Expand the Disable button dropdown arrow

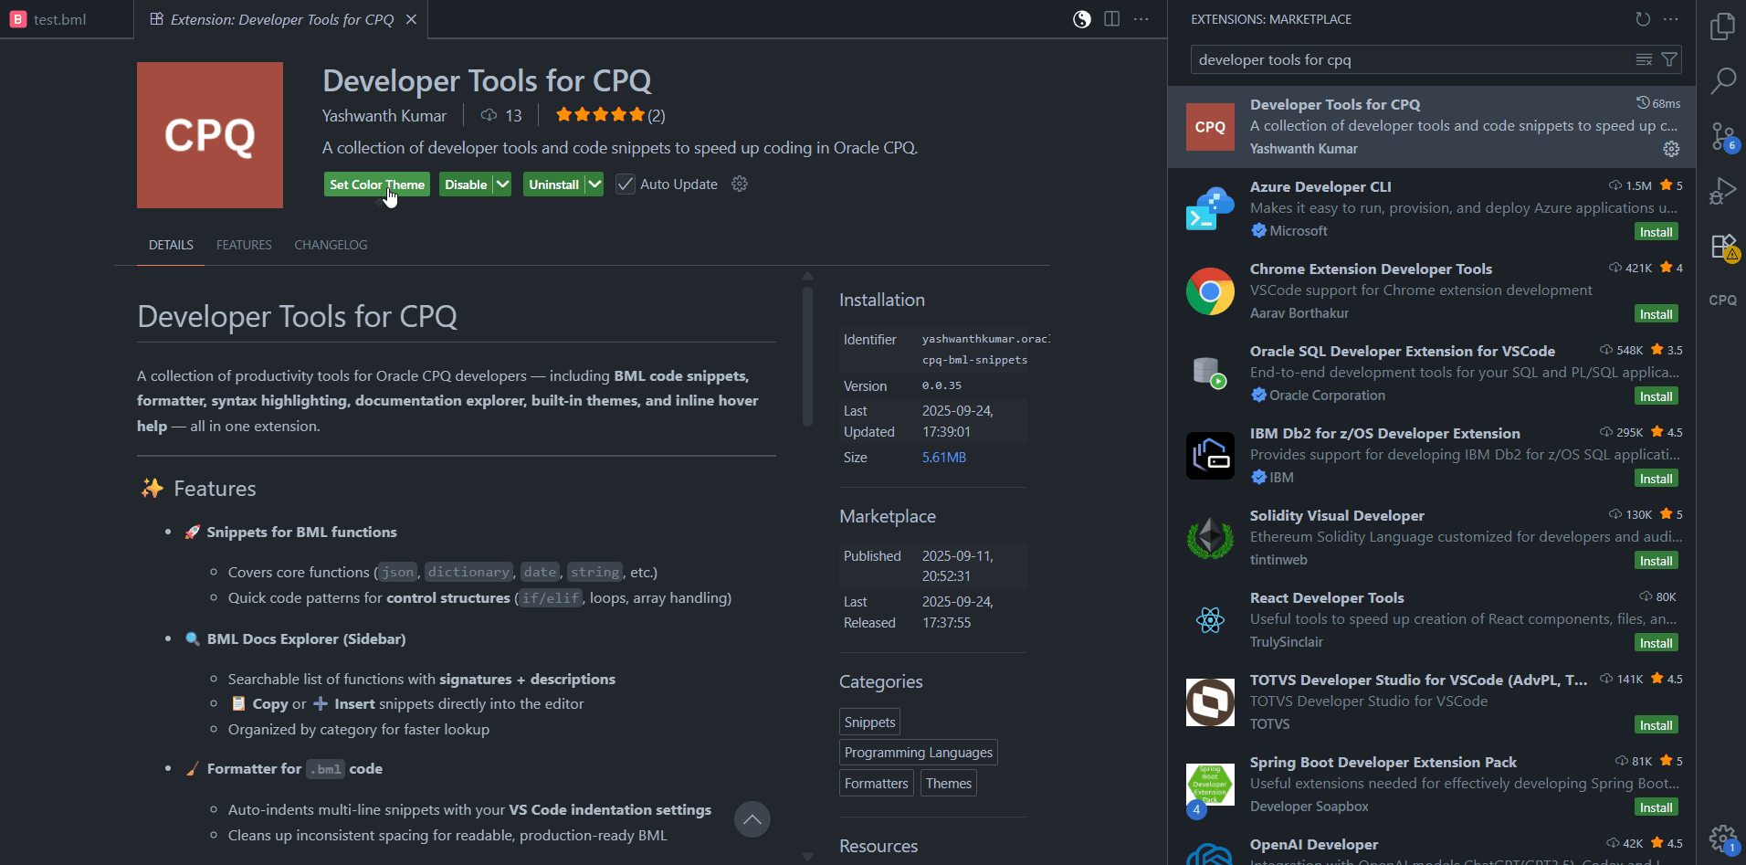[x=502, y=185]
